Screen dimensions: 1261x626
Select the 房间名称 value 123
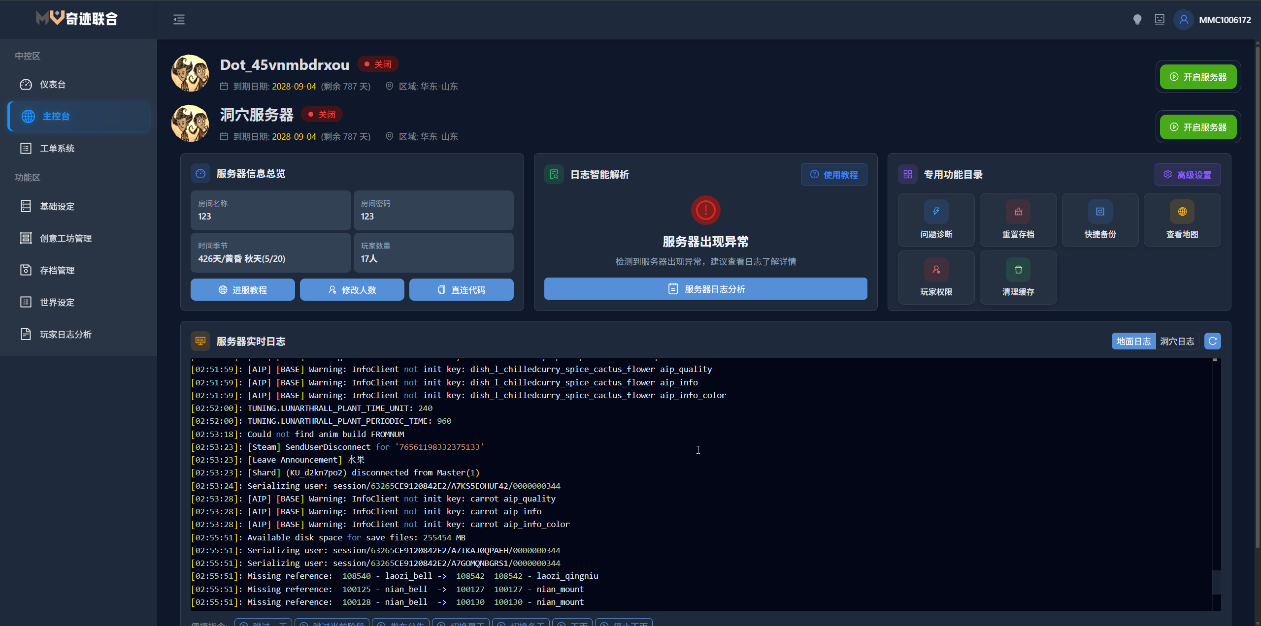pos(204,217)
